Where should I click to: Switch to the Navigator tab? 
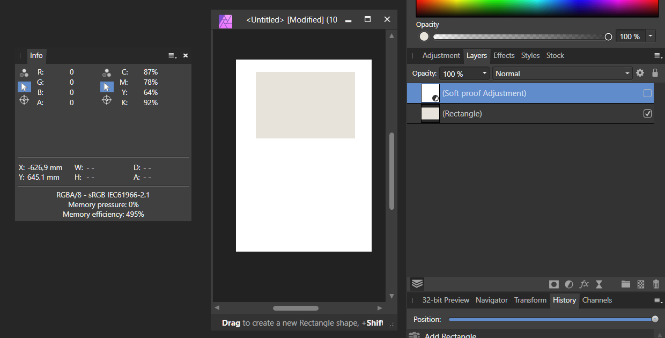pos(491,300)
